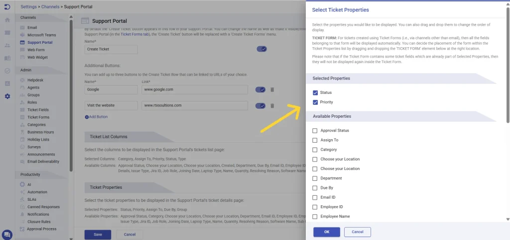Click the Add Button link
This screenshot has width=510, height=240.
click(96, 117)
